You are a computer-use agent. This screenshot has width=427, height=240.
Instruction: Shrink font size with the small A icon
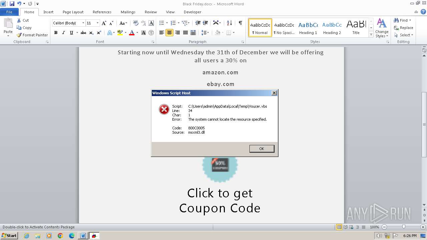pos(111,23)
